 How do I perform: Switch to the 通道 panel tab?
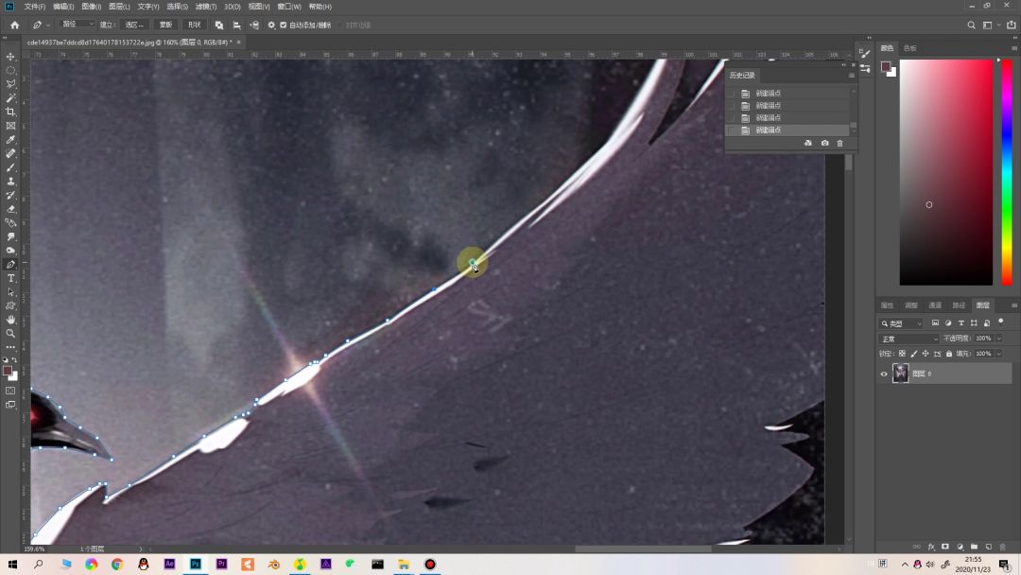[935, 305]
